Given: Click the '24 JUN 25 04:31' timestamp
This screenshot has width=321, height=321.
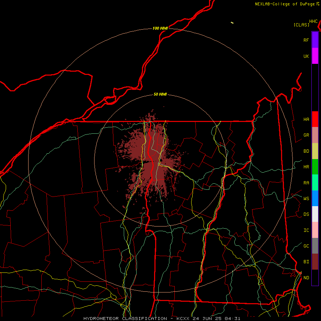Looking at the screenshot, I should pyautogui.click(x=216, y=319).
